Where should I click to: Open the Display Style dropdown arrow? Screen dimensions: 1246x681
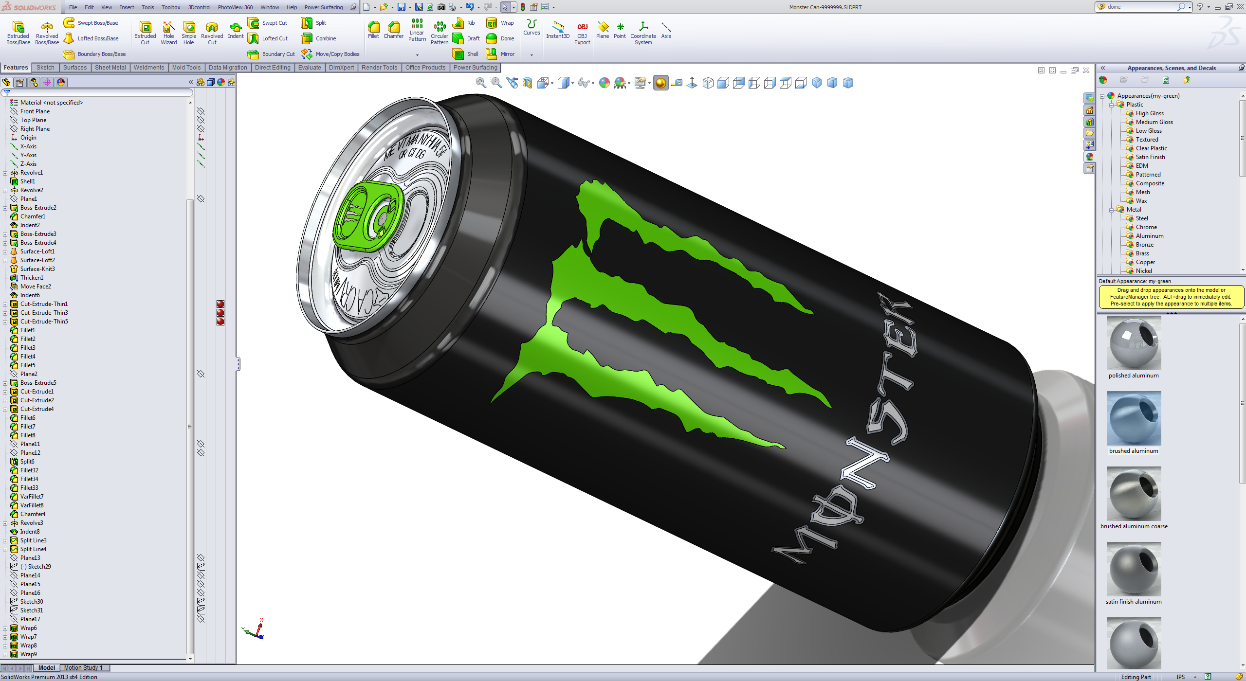[x=572, y=83]
